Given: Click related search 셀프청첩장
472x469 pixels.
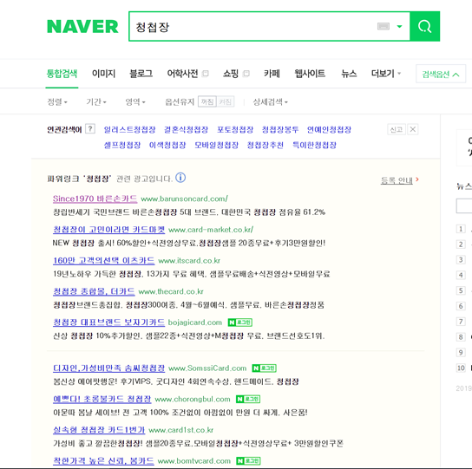Looking at the screenshot, I should point(122,145).
